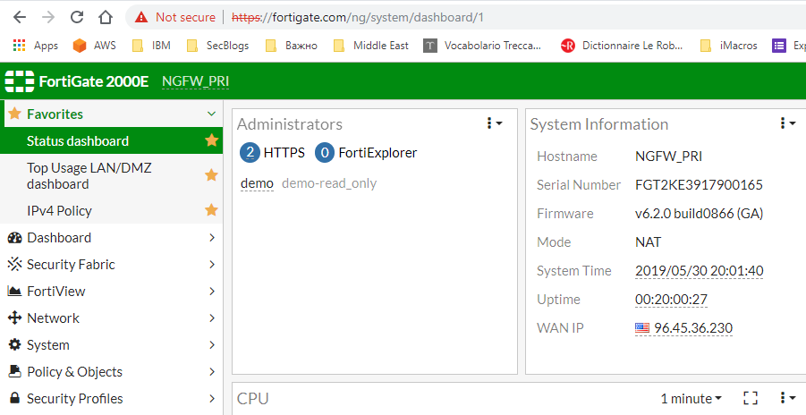Expand the Network menu chevron
Image resolution: width=806 pixels, height=415 pixels.
coord(212,318)
